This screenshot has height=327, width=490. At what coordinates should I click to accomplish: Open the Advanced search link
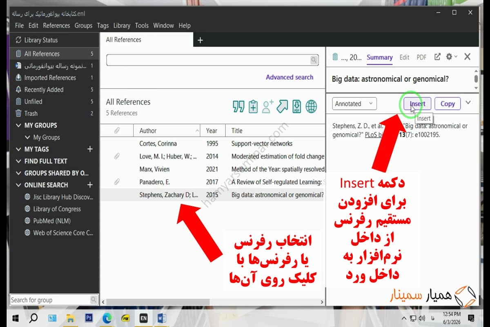pyautogui.click(x=290, y=77)
